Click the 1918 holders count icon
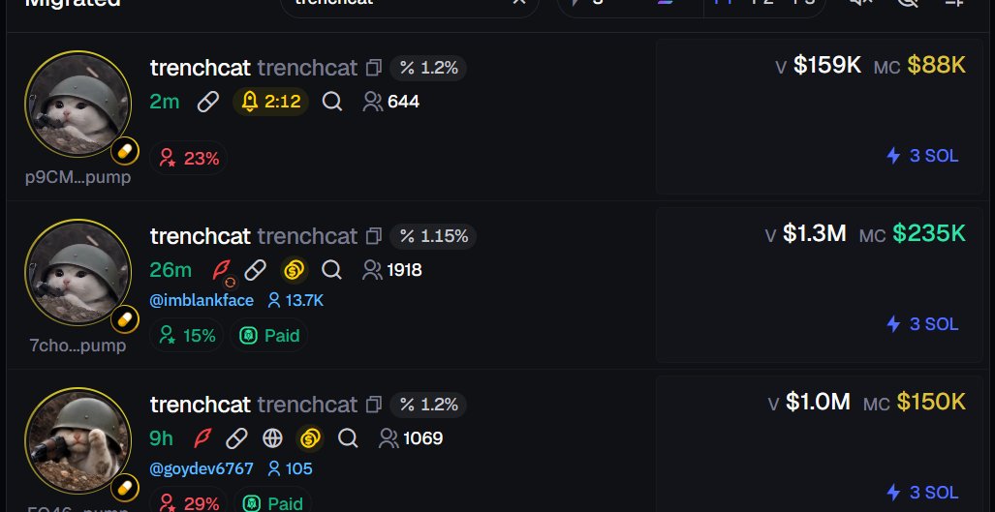 point(372,270)
